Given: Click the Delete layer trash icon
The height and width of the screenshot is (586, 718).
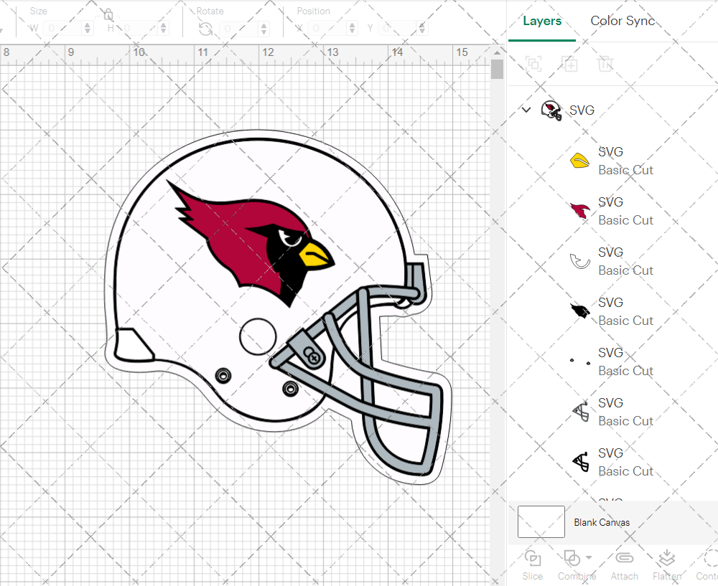Looking at the screenshot, I should click(606, 64).
